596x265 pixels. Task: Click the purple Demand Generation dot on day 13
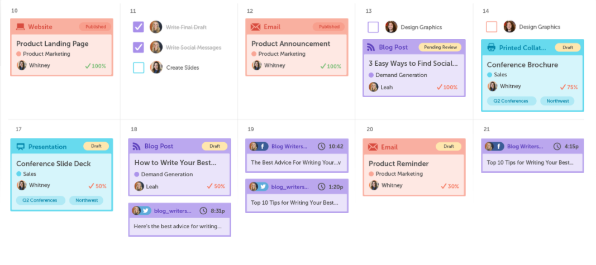tap(371, 75)
